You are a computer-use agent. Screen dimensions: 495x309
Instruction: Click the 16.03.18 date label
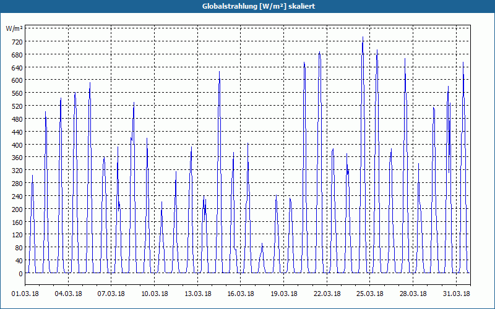(x=241, y=294)
